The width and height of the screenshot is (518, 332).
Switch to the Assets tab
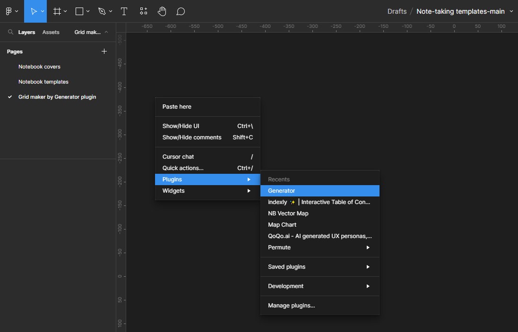(x=51, y=32)
